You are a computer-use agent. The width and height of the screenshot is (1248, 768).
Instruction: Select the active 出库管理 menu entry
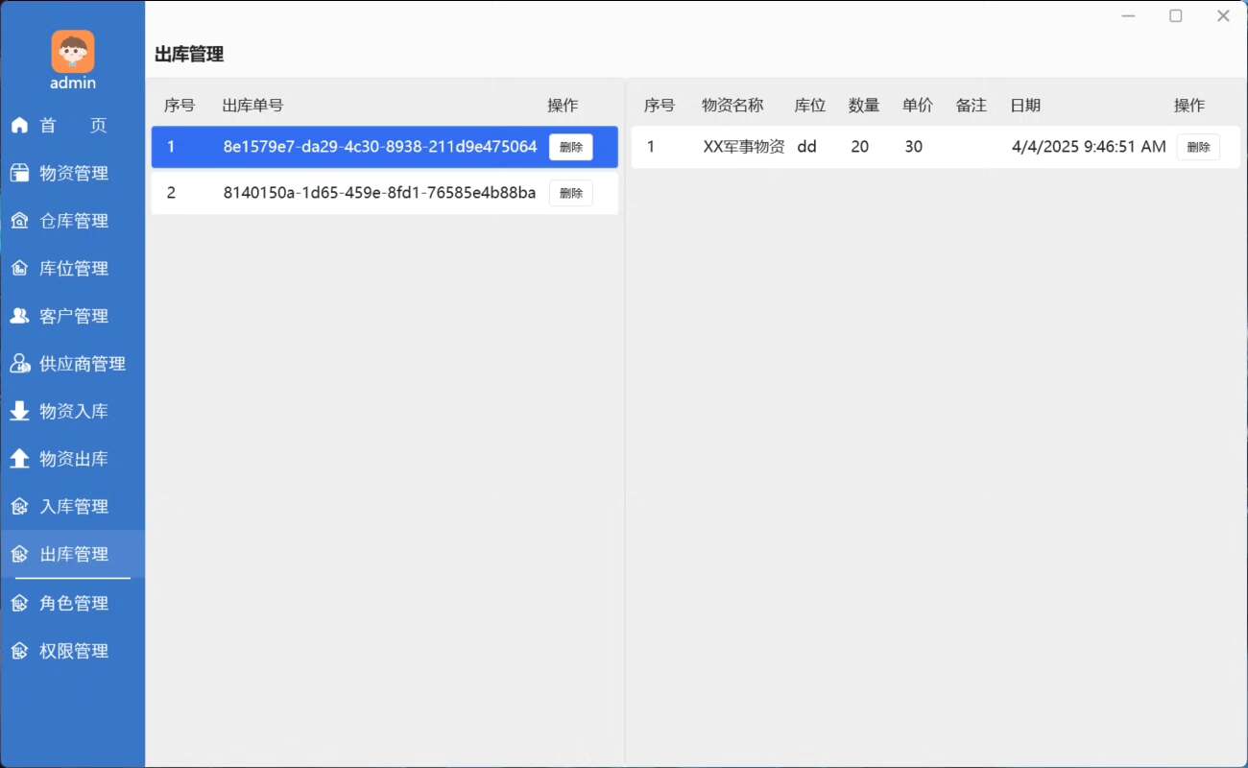point(73,554)
